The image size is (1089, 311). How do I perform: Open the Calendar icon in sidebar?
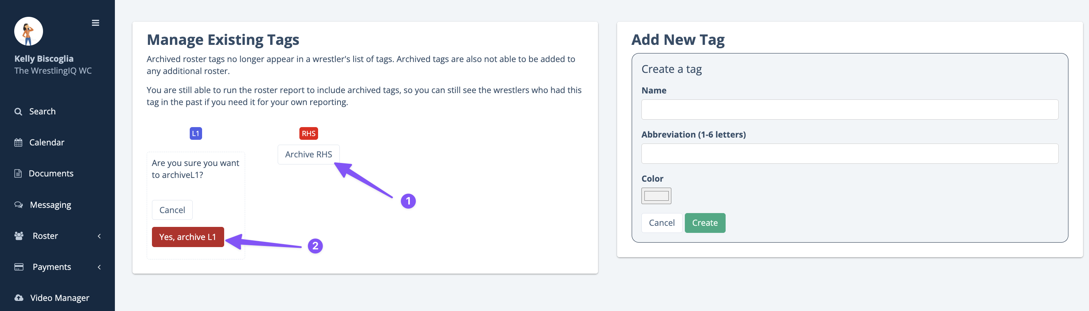click(x=18, y=143)
